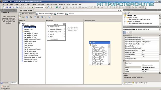Click Zoom magnifier icon in designer toolbar
This screenshot has width=161, height=90.
[x=45, y=17]
